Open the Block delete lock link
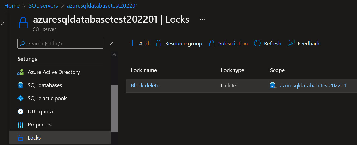Image resolution: width=357 pixels, height=145 pixels. click(145, 85)
